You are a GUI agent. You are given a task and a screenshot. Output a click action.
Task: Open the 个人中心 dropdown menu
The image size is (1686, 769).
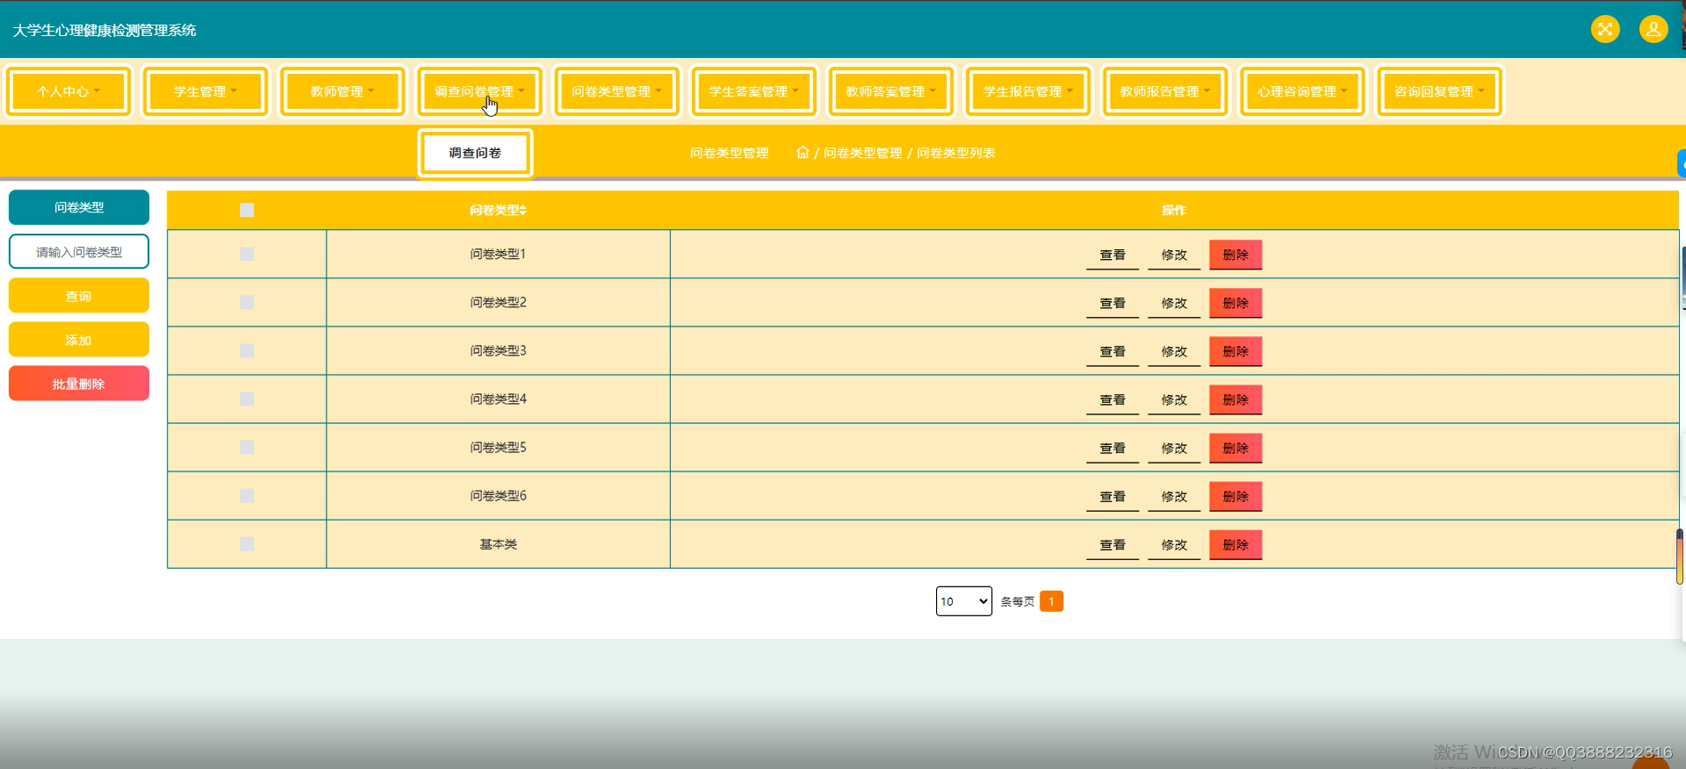pyautogui.click(x=68, y=91)
